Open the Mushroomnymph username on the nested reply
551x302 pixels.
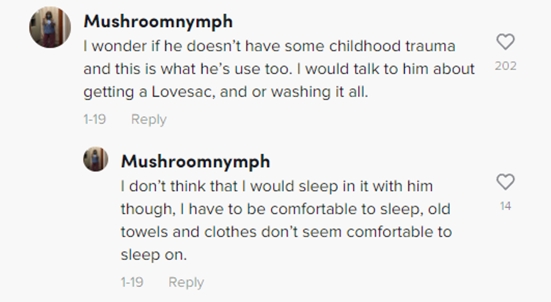tap(195, 161)
